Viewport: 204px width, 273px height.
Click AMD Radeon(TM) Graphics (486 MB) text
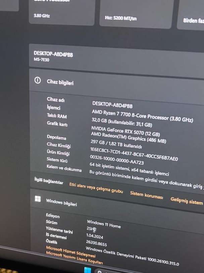click(129, 138)
